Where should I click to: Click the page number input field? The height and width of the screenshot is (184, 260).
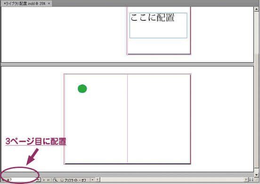point(23,180)
